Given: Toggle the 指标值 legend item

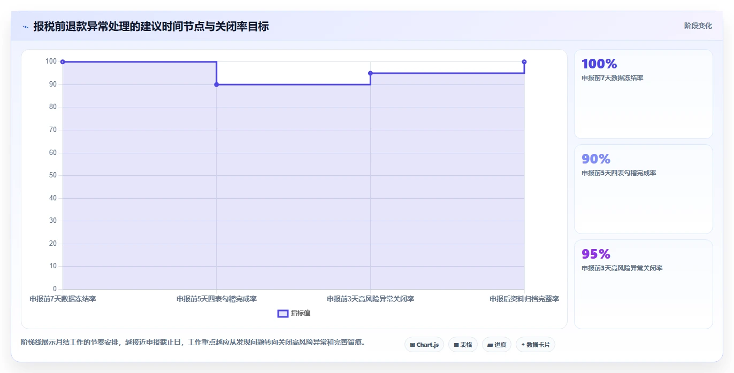Looking at the screenshot, I should pyautogui.click(x=294, y=313).
